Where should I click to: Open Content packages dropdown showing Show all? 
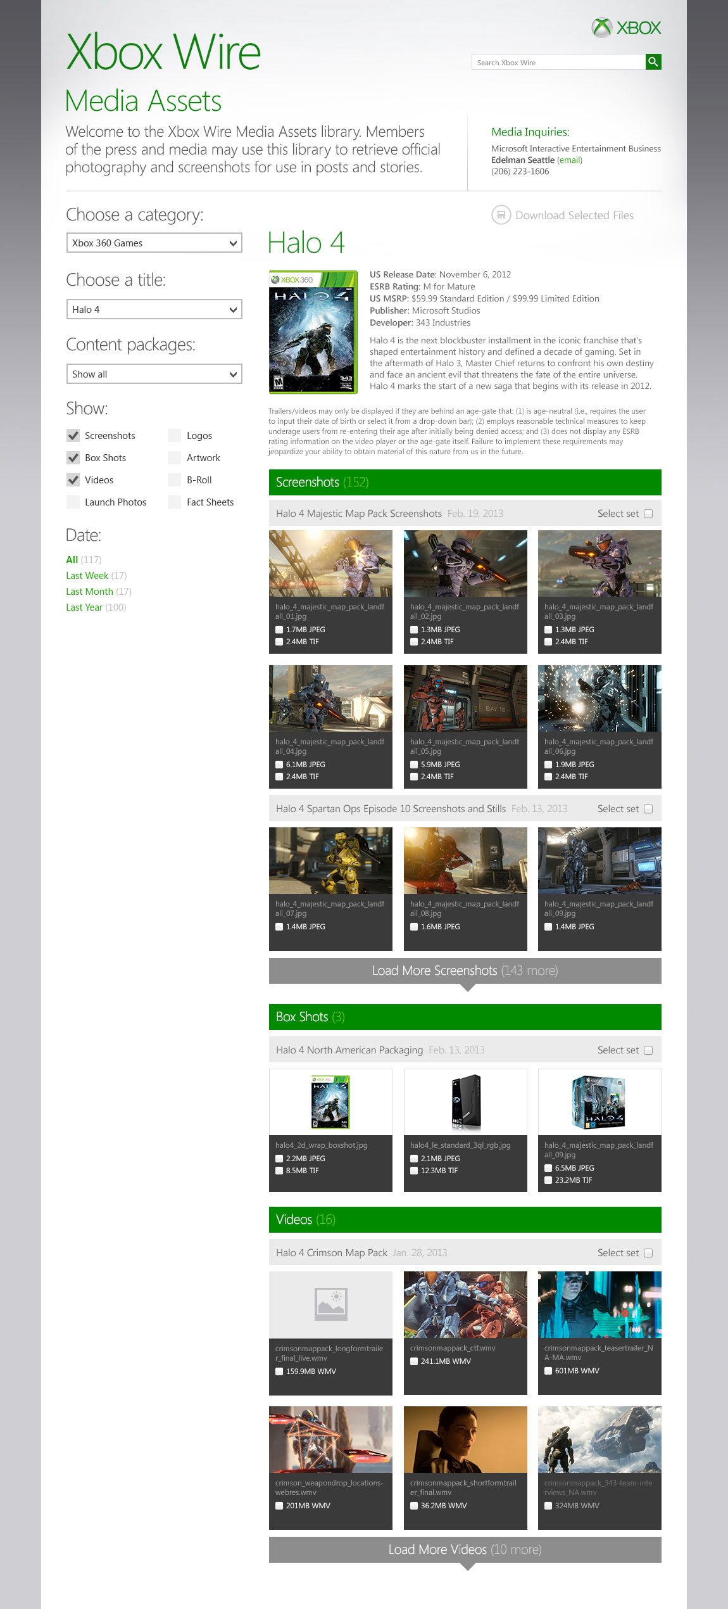[154, 374]
